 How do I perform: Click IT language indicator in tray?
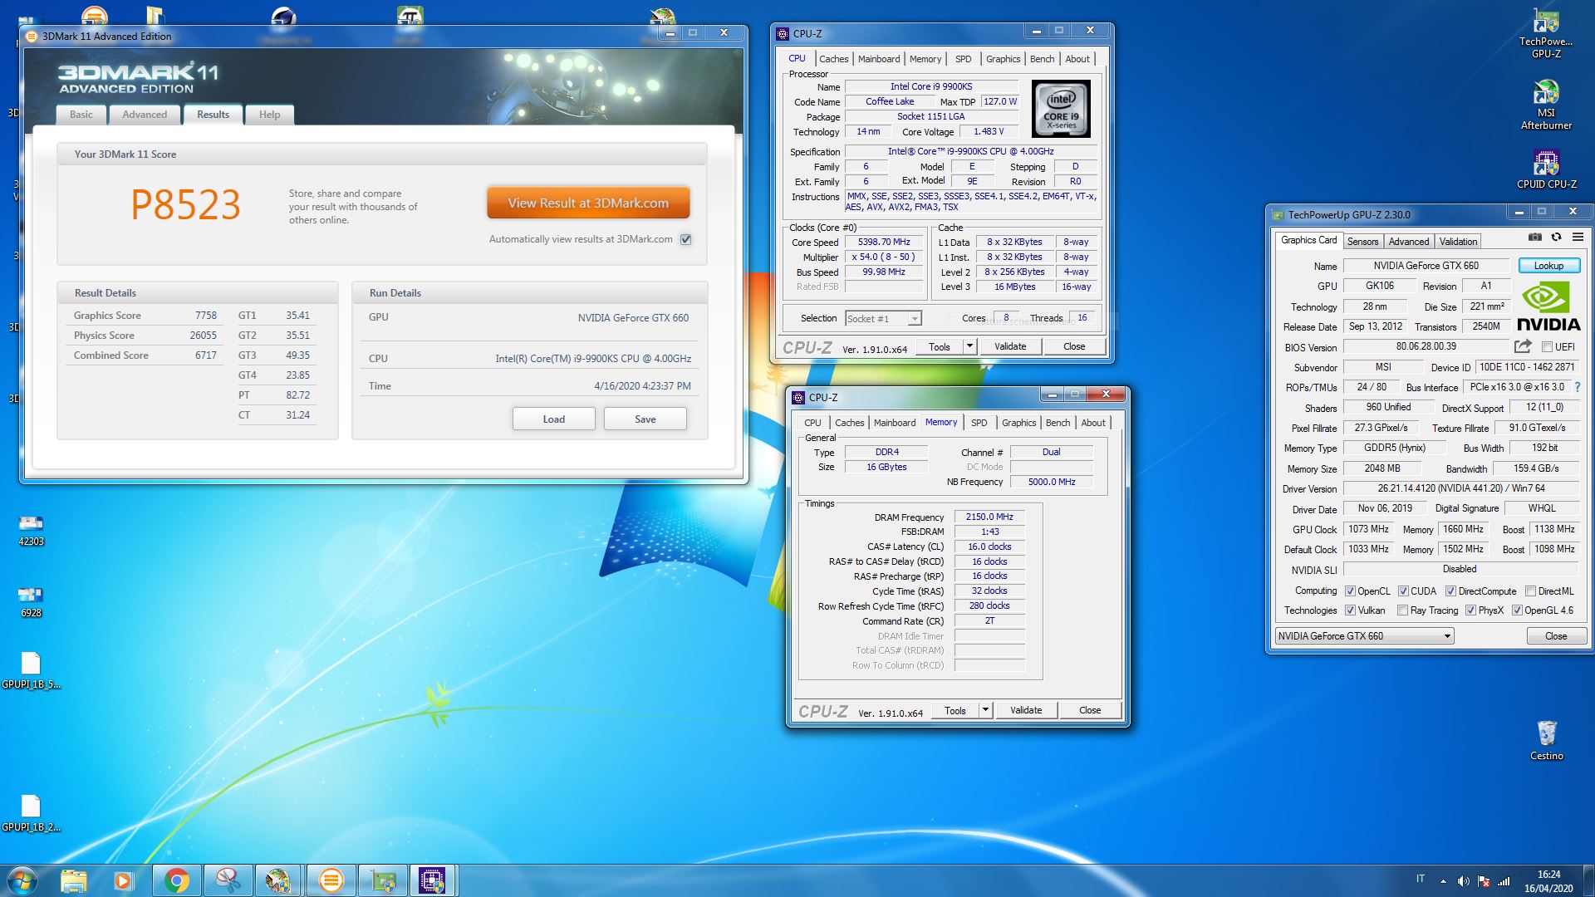[x=1421, y=879]
